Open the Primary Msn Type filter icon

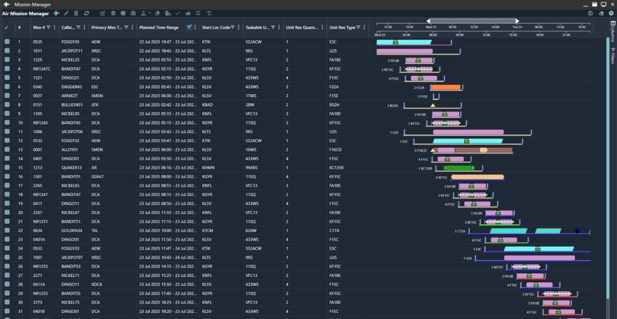point(127,28)
